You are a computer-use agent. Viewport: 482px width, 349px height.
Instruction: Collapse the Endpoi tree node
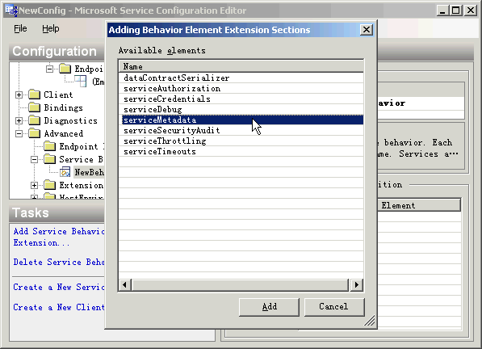click(49, 69)
